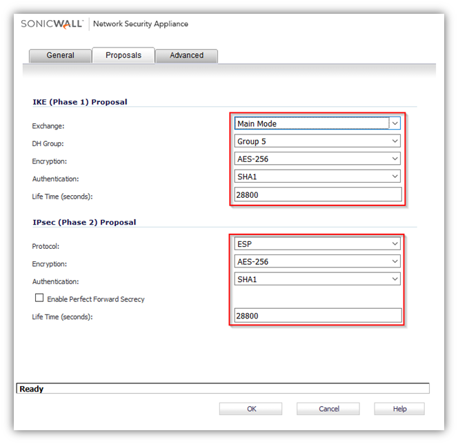Expand the Exchange dropdown showing Main Mode
This screenshot has height=444, width=458.
tap(317, 124)
